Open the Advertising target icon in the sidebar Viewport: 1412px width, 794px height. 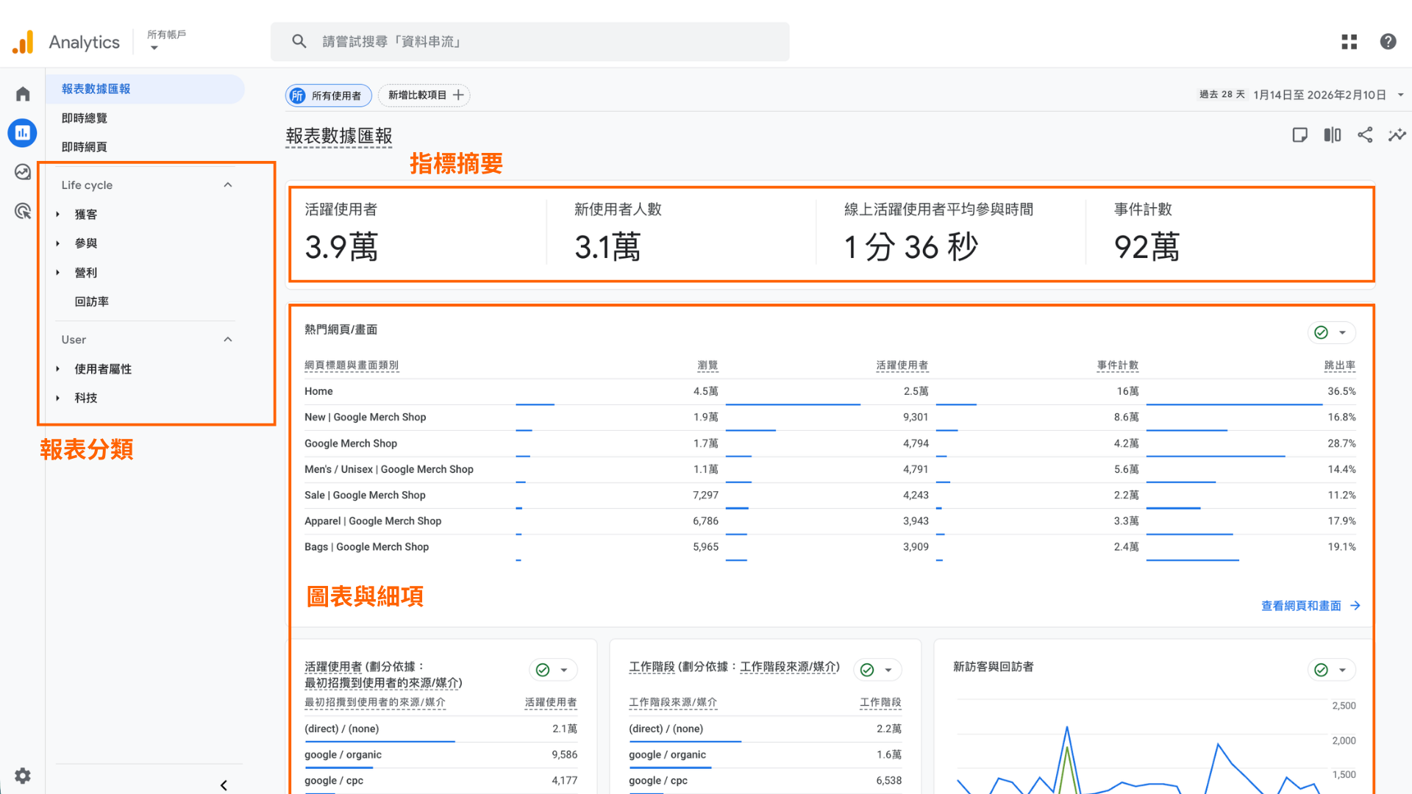tap(22, 211)
